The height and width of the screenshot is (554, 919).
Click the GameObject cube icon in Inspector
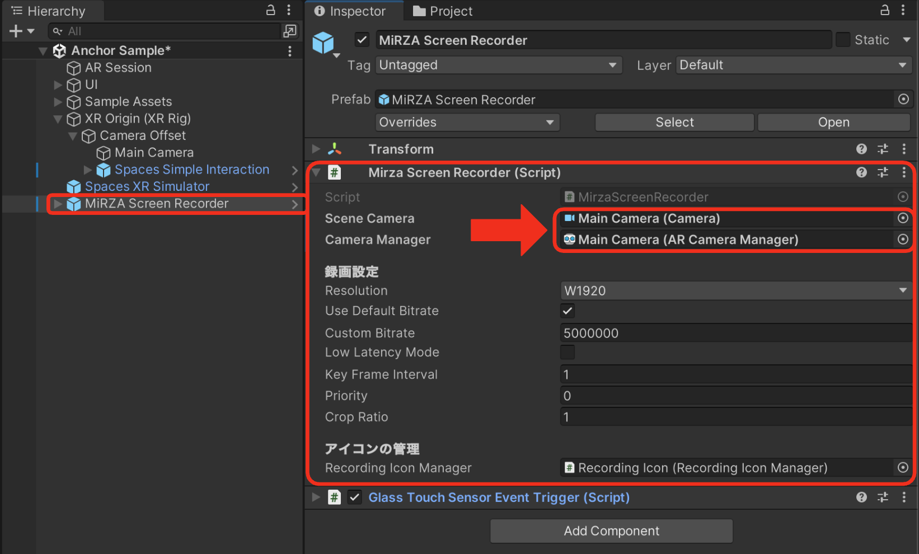point(323,43)
